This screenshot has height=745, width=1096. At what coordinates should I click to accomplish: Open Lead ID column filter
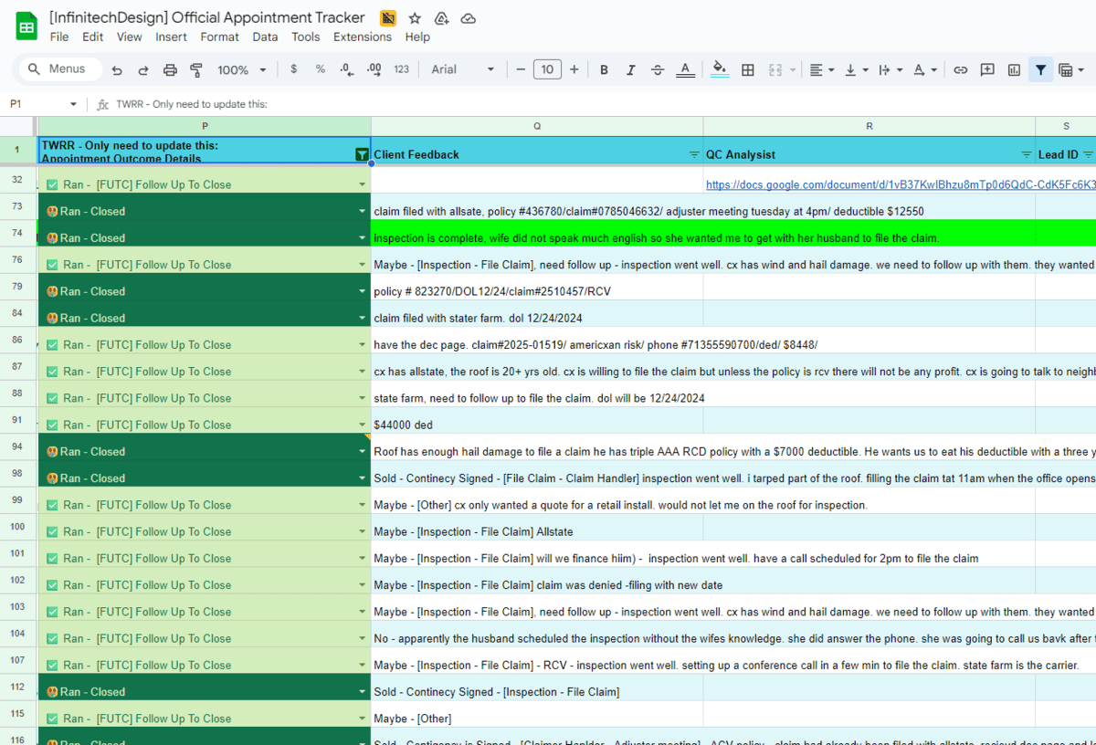point(1088,155)
